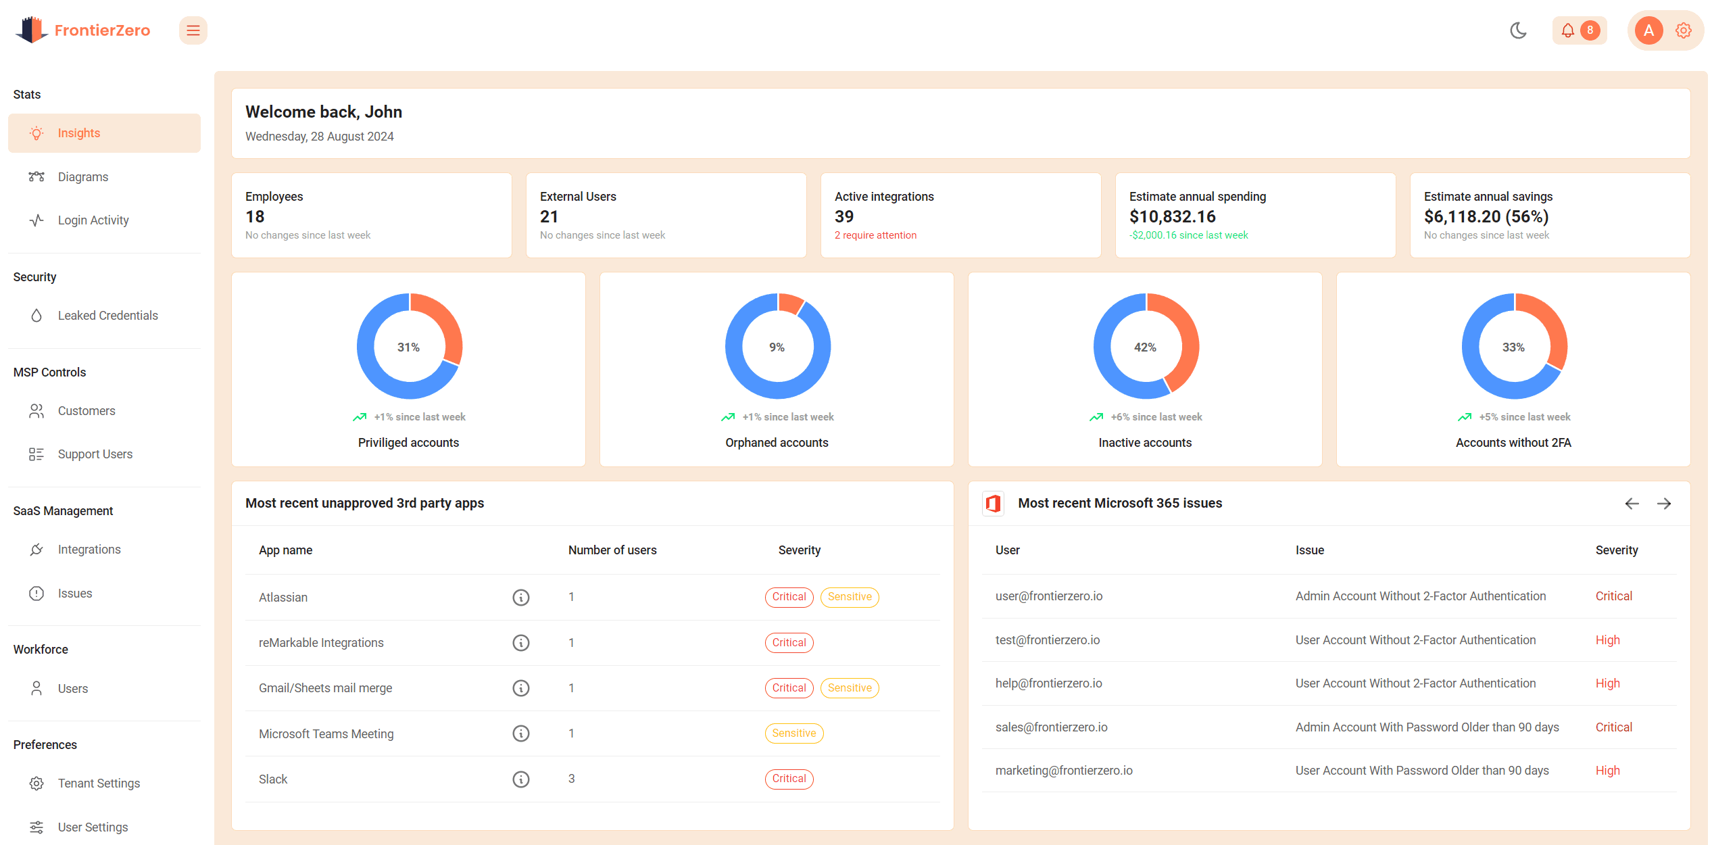Open Leaked Credentials in sidebar
This screenshot has height=845, width=1712.
[107, 316]
